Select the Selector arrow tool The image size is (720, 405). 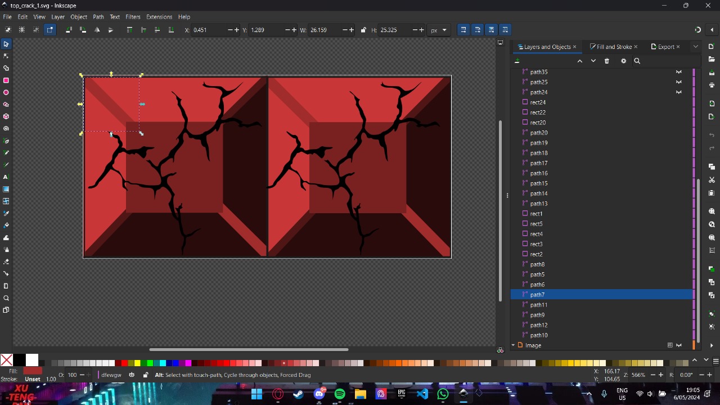point(6,44)
